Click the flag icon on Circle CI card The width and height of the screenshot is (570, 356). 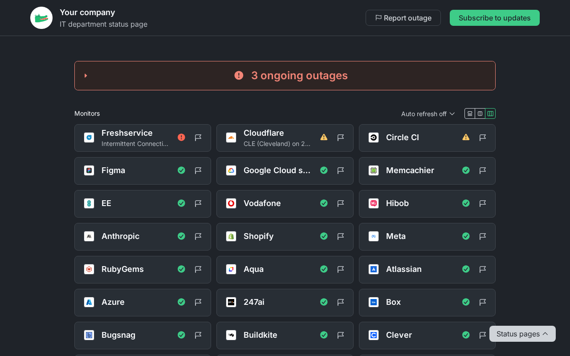pyautogui.click(x=483, y=138)
